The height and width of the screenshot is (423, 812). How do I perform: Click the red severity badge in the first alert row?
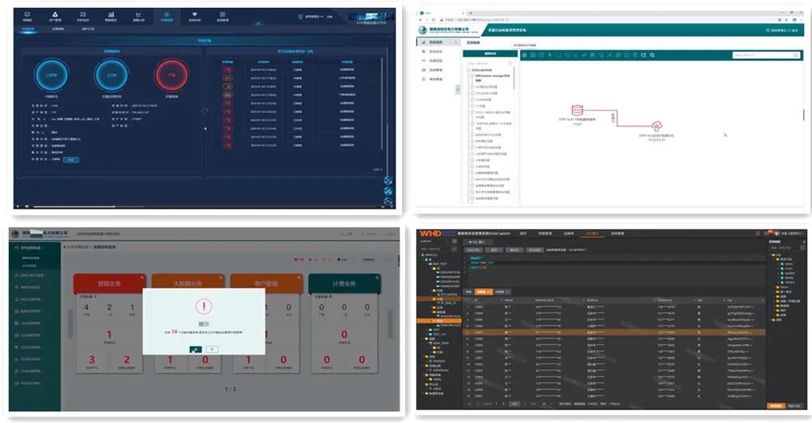click(227, 70)
